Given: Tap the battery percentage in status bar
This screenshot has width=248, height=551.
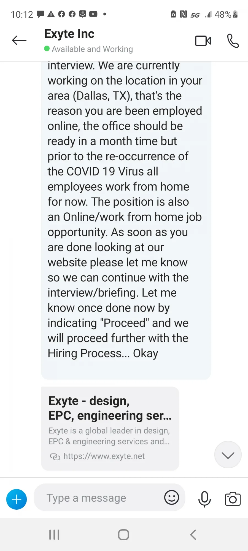Looking at the screenshot, I should [223, 14].
